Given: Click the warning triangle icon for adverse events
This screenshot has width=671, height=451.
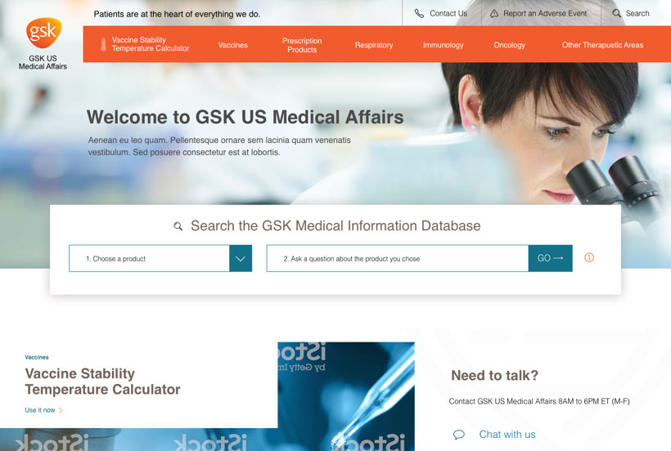Looking at the screenshot, I should (494, 13).
